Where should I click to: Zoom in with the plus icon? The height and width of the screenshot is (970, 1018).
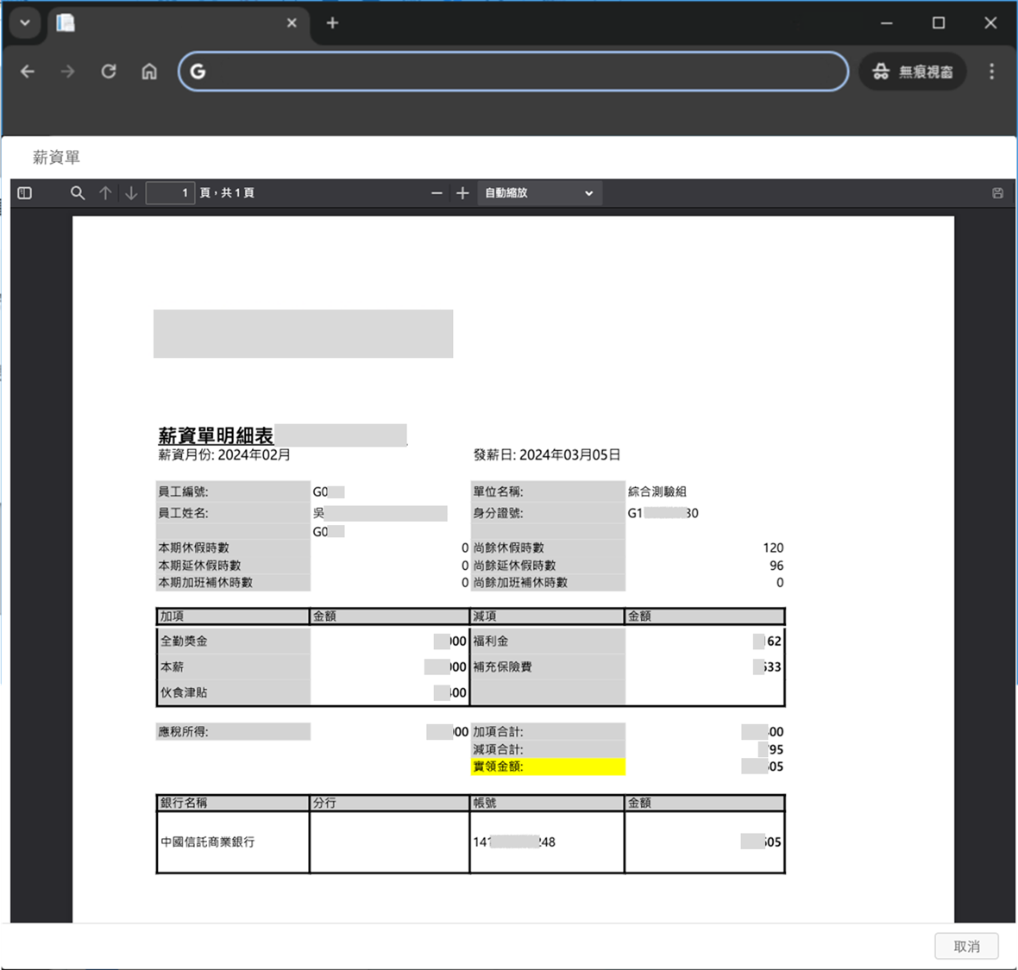462,193
